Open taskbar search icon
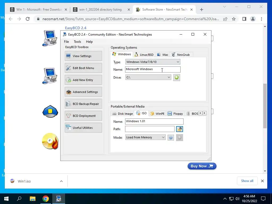272x204 pixels. [x=19, y=199]
